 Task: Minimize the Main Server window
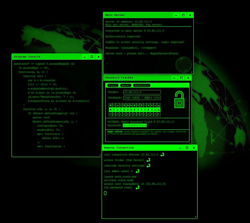pos(176,15)
